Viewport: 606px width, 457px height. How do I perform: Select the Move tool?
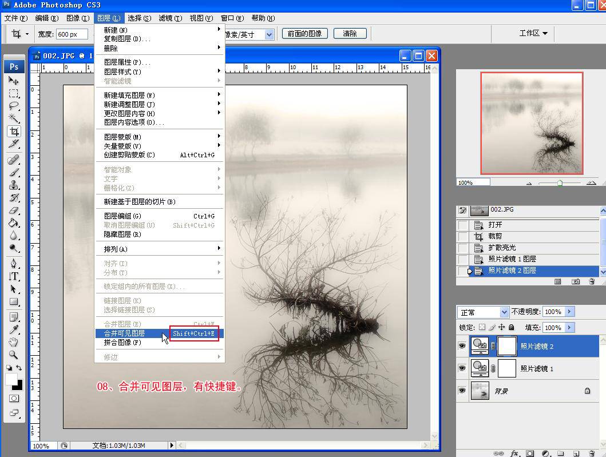pyautogui.click(x=14, y=80)
